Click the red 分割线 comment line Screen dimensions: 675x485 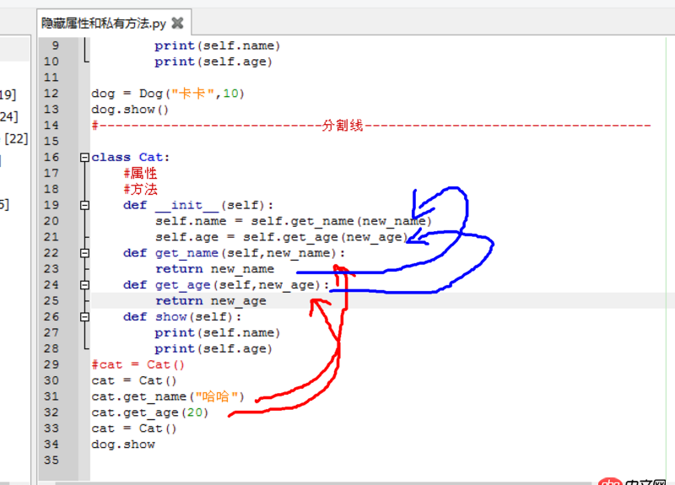tap(371, 126)
